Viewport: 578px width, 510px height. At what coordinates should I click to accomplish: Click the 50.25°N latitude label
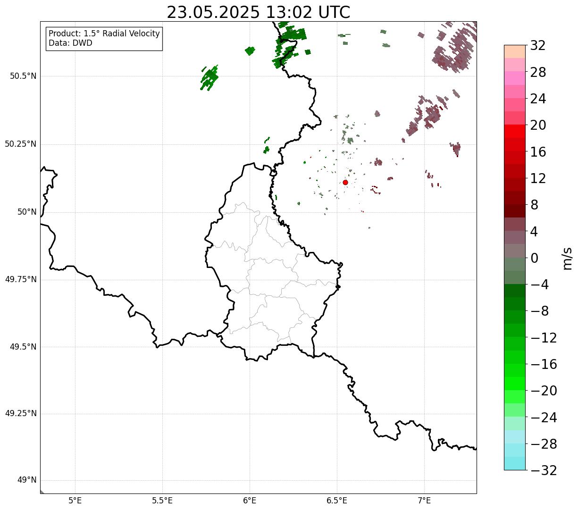(x=20, y=144)
